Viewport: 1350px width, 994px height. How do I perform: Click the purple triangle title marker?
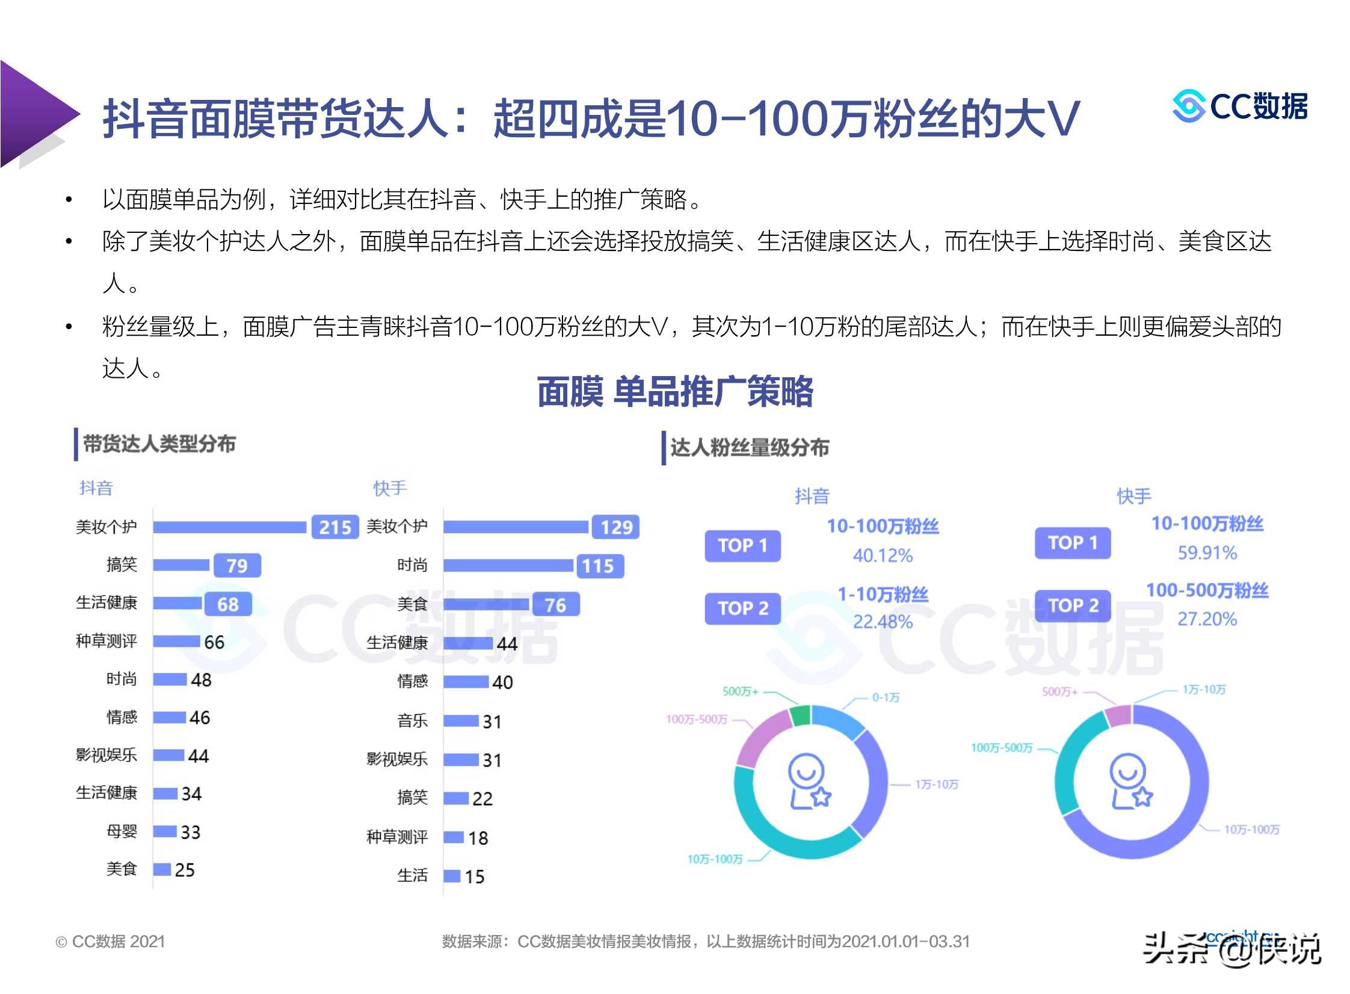pyautogui.click(x=40, y=114)
